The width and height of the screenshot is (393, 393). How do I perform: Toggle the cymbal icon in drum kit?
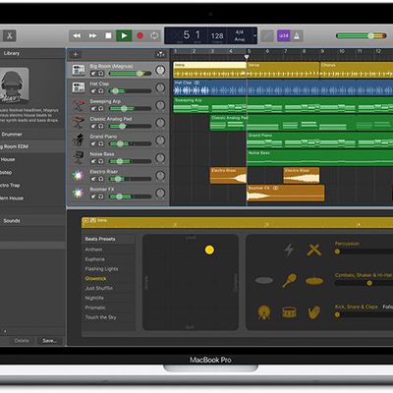point(314,281)
